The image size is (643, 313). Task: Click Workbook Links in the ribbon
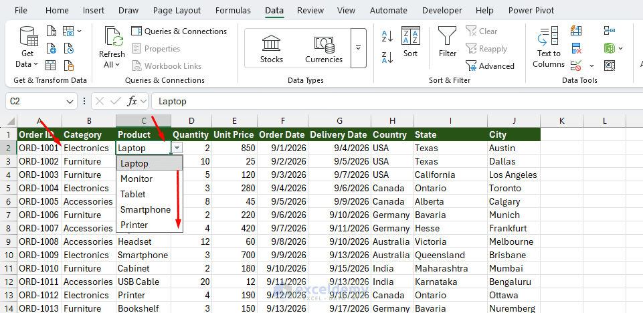click(167, 66)
